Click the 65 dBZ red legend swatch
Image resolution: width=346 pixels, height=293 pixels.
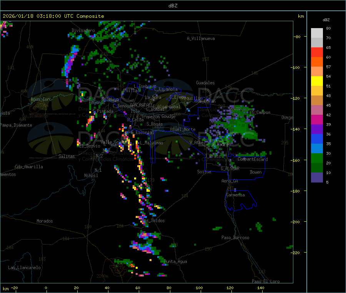click(x=317, y=52)
